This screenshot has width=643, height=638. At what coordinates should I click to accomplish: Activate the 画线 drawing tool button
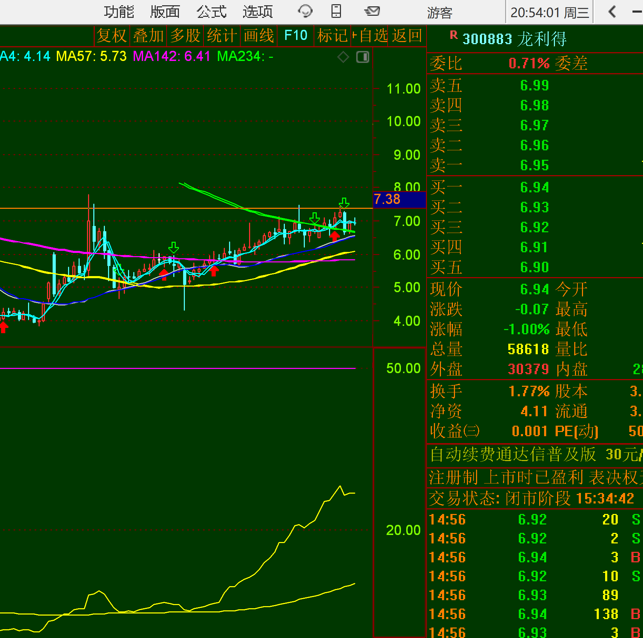click(x=259, y=36)
